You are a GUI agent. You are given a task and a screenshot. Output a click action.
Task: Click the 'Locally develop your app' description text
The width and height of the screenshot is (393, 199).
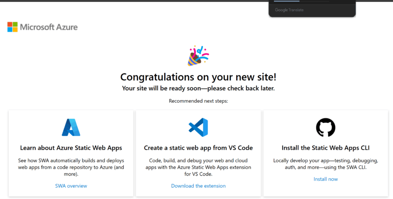(x=325, y=164)
